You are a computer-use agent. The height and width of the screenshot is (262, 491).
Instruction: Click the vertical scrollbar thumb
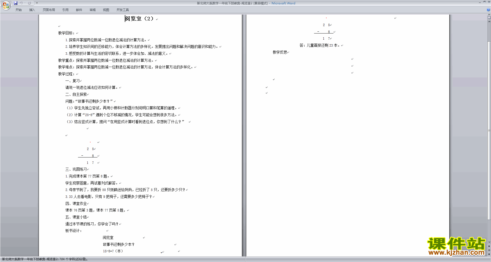489,130
